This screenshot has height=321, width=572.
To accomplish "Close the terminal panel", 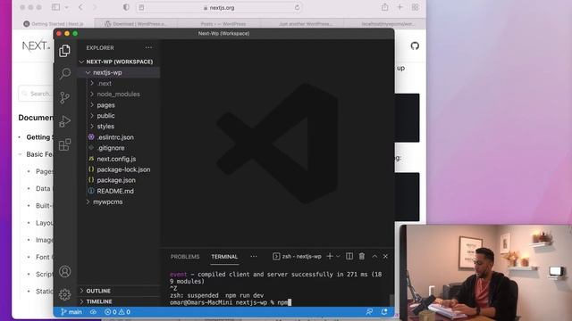I will [x=385, y=256].
